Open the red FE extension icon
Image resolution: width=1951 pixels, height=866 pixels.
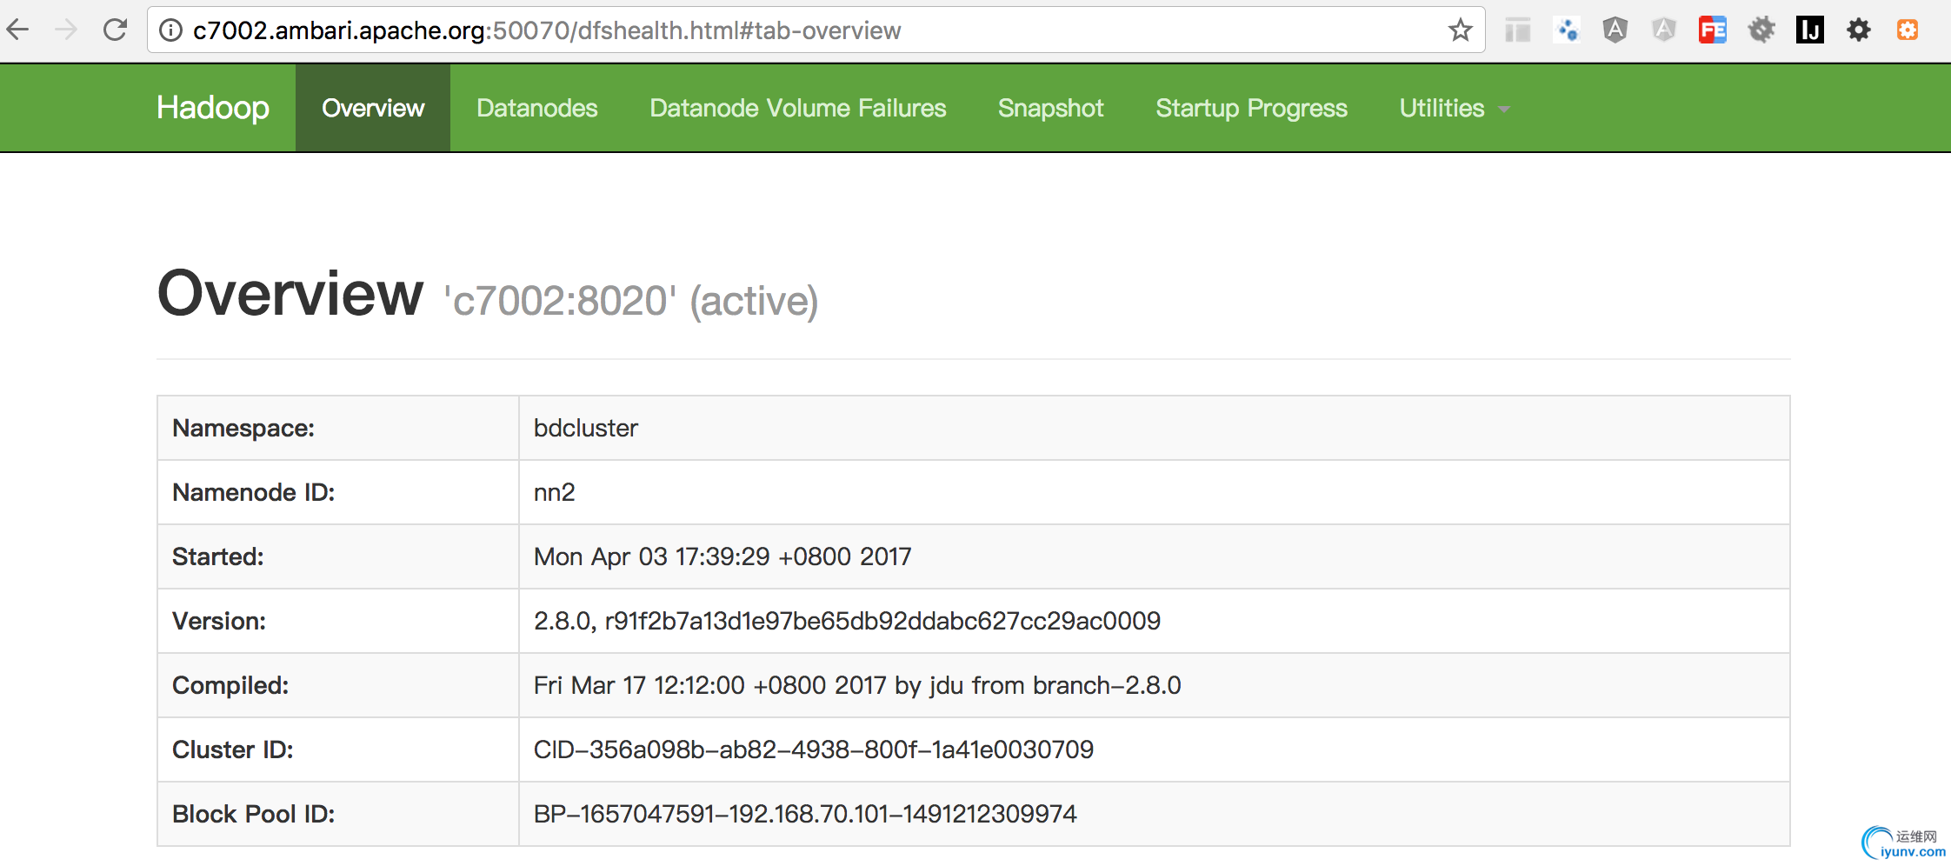click(1713, 30)
